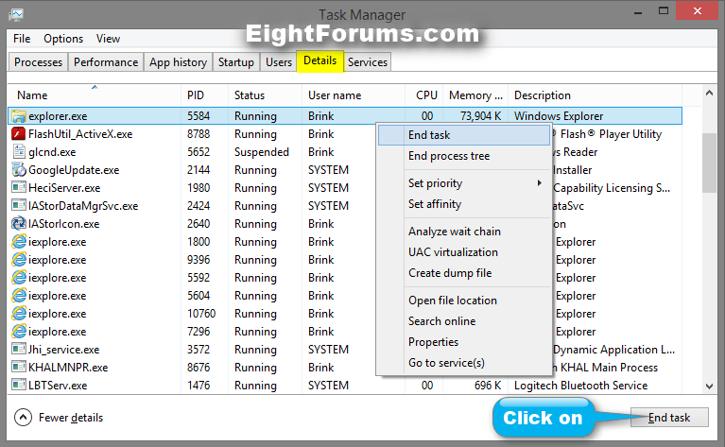Open the Options menu
Image resolution: width=725 pixels, height=447 pixels.
point(63,39)
